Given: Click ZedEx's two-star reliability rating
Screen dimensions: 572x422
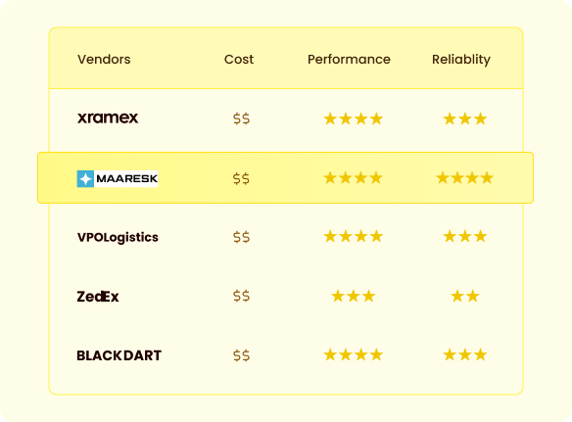Looking at the screenshot, I should (464, 296).
